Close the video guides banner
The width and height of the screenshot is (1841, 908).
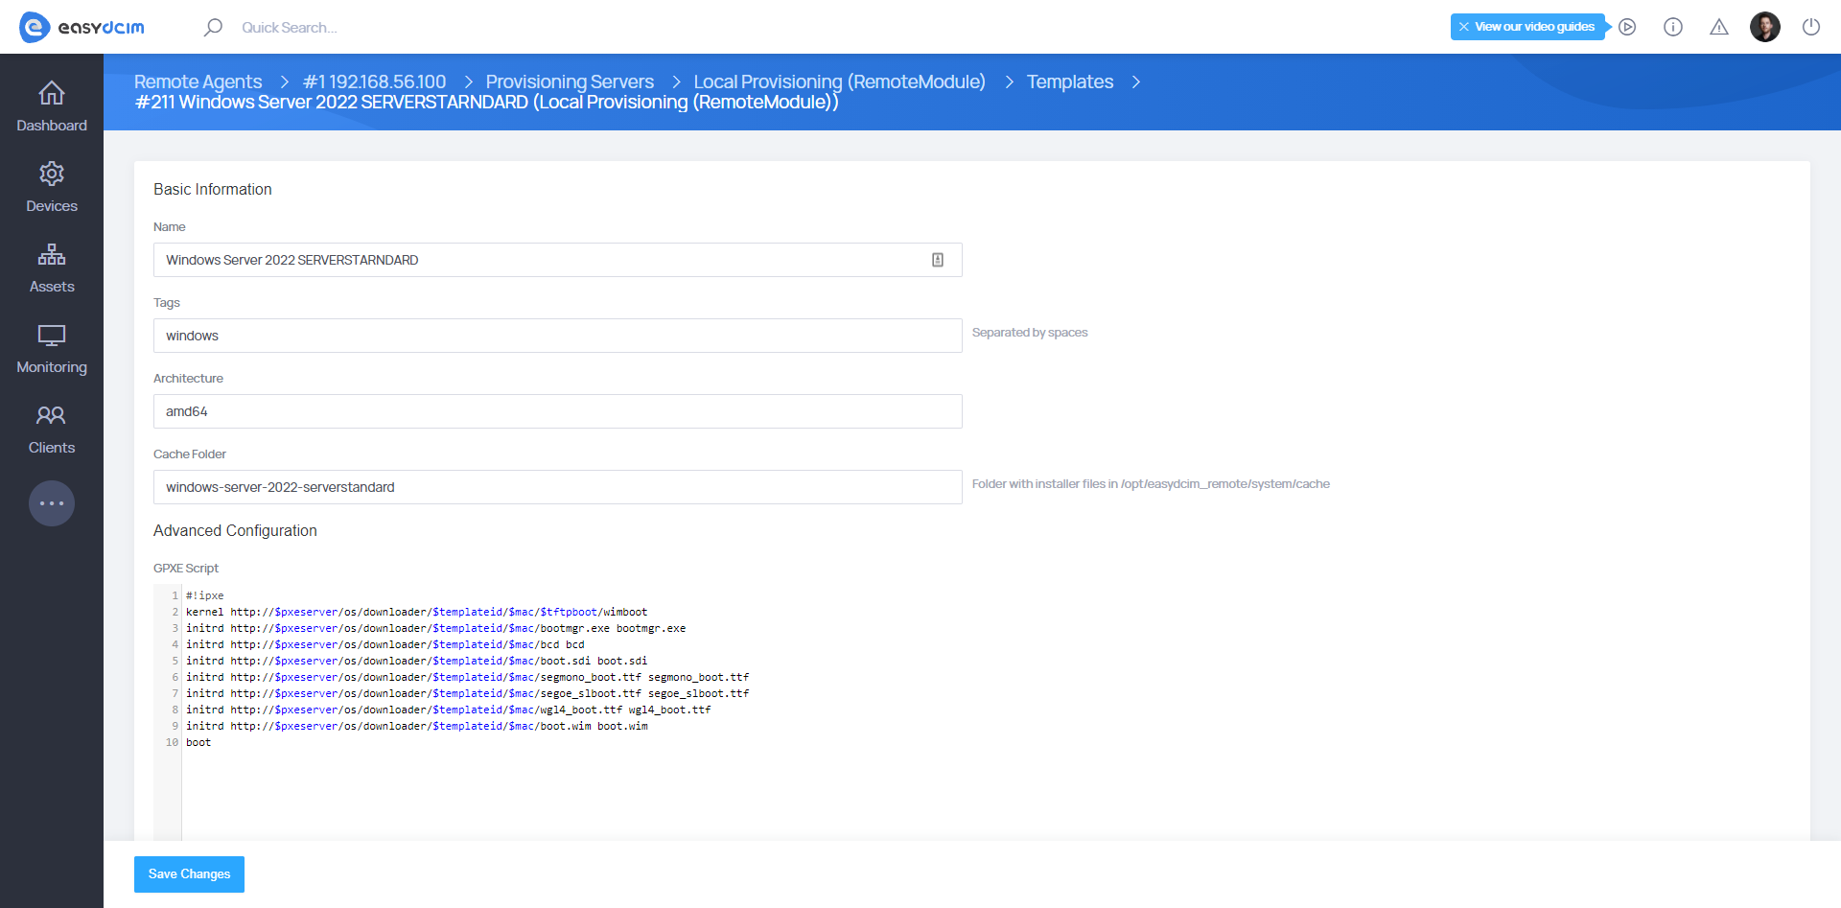[x=1463, y=27]
